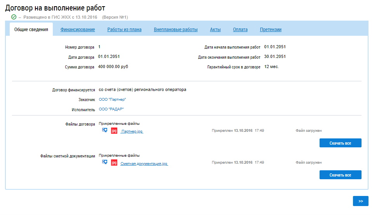The width and height of the screenshot is (372, 215).
Task: Switch to the Финансирование tab
Action: tap(78, 30)
